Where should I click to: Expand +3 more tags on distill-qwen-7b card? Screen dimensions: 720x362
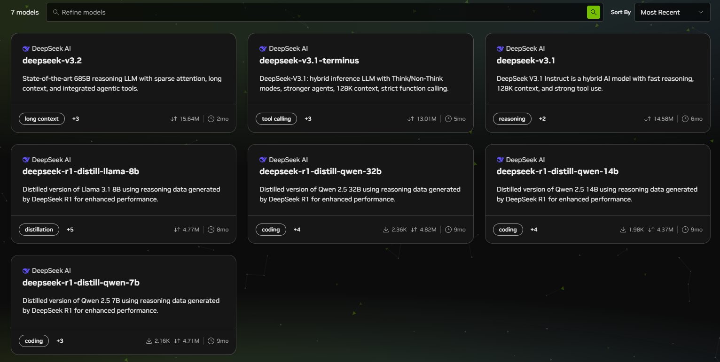[x=60, y=341]
